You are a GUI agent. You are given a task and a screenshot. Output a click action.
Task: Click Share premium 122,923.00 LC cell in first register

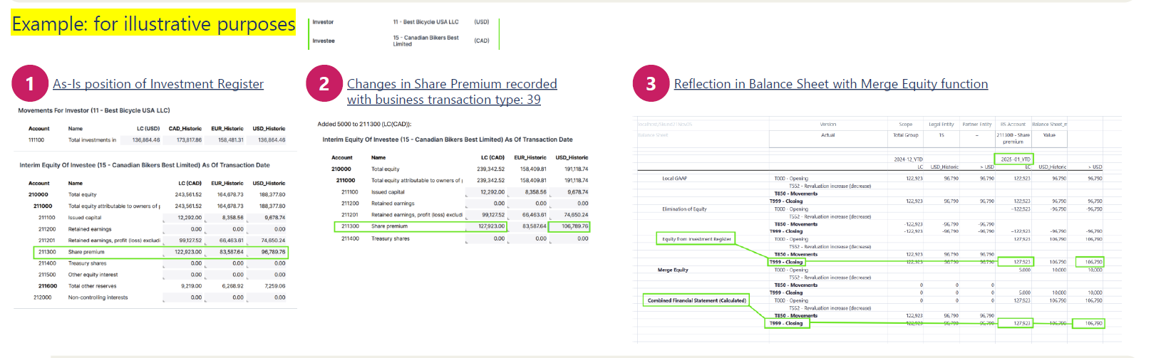click(188, 252)
